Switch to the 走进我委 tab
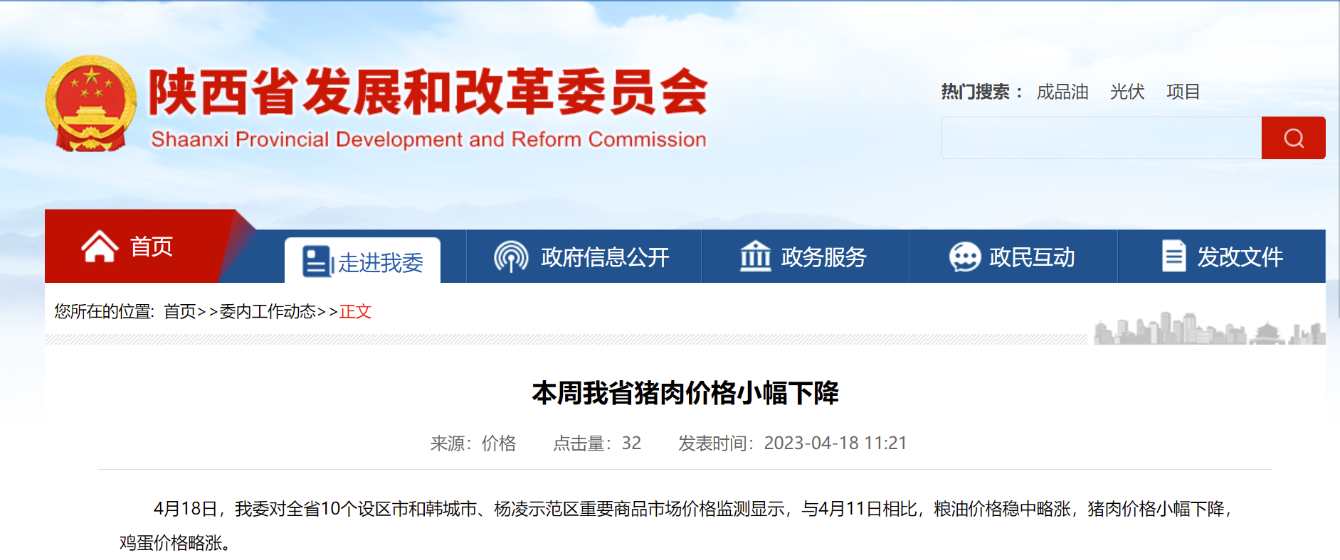The height and width of the screenshot is (560, 1340). point(380,262)
